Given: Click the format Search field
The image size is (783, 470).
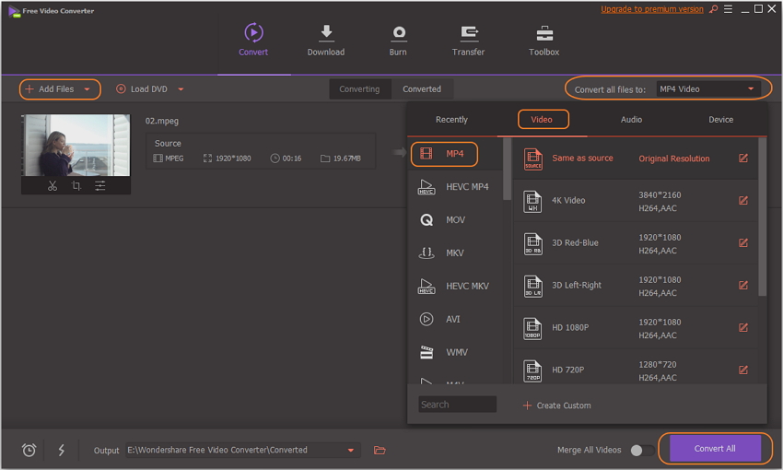Looking at the screenshot, I should (457, 405).
